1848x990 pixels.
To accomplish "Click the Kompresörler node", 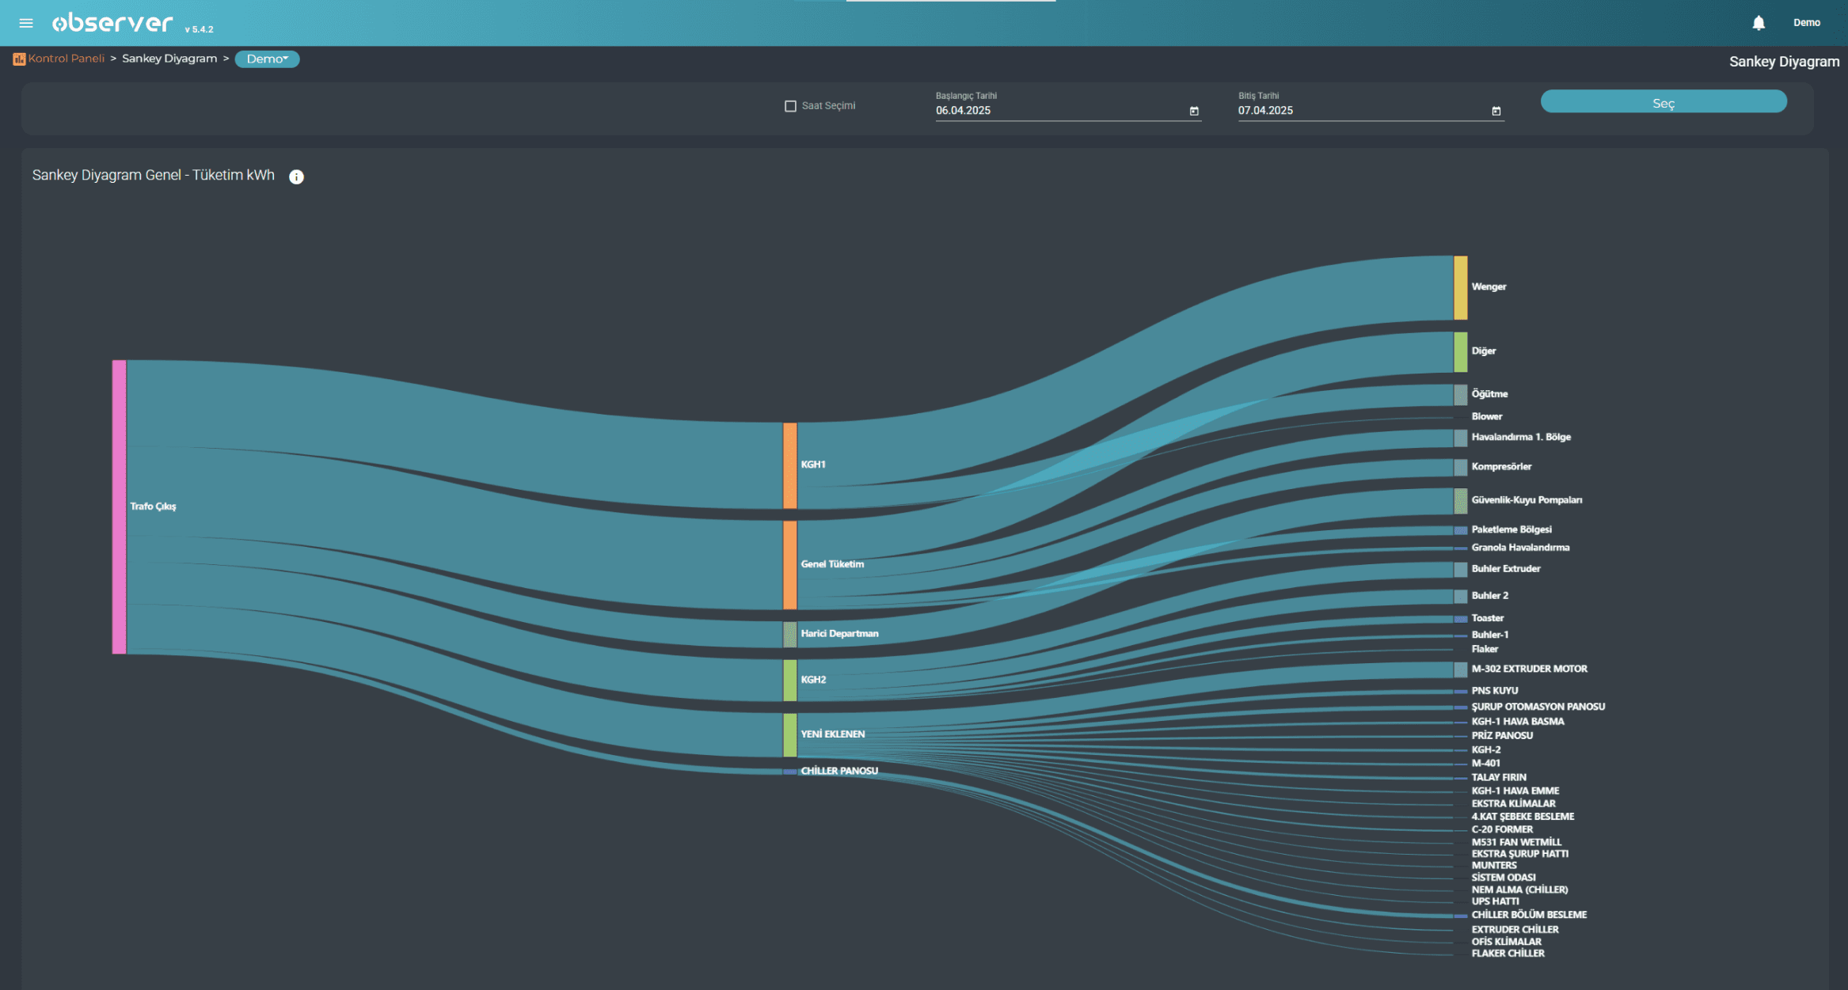I will tap(1461, 467).
